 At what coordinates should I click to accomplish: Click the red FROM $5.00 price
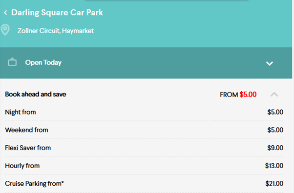tap(248, 95)
